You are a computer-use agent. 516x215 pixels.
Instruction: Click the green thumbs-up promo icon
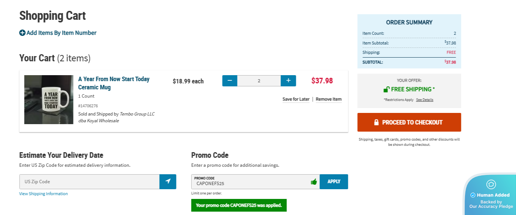(x=314, y=182)
